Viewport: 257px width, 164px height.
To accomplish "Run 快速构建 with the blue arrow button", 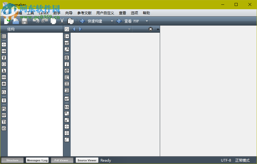I will (x=82, y=21).
